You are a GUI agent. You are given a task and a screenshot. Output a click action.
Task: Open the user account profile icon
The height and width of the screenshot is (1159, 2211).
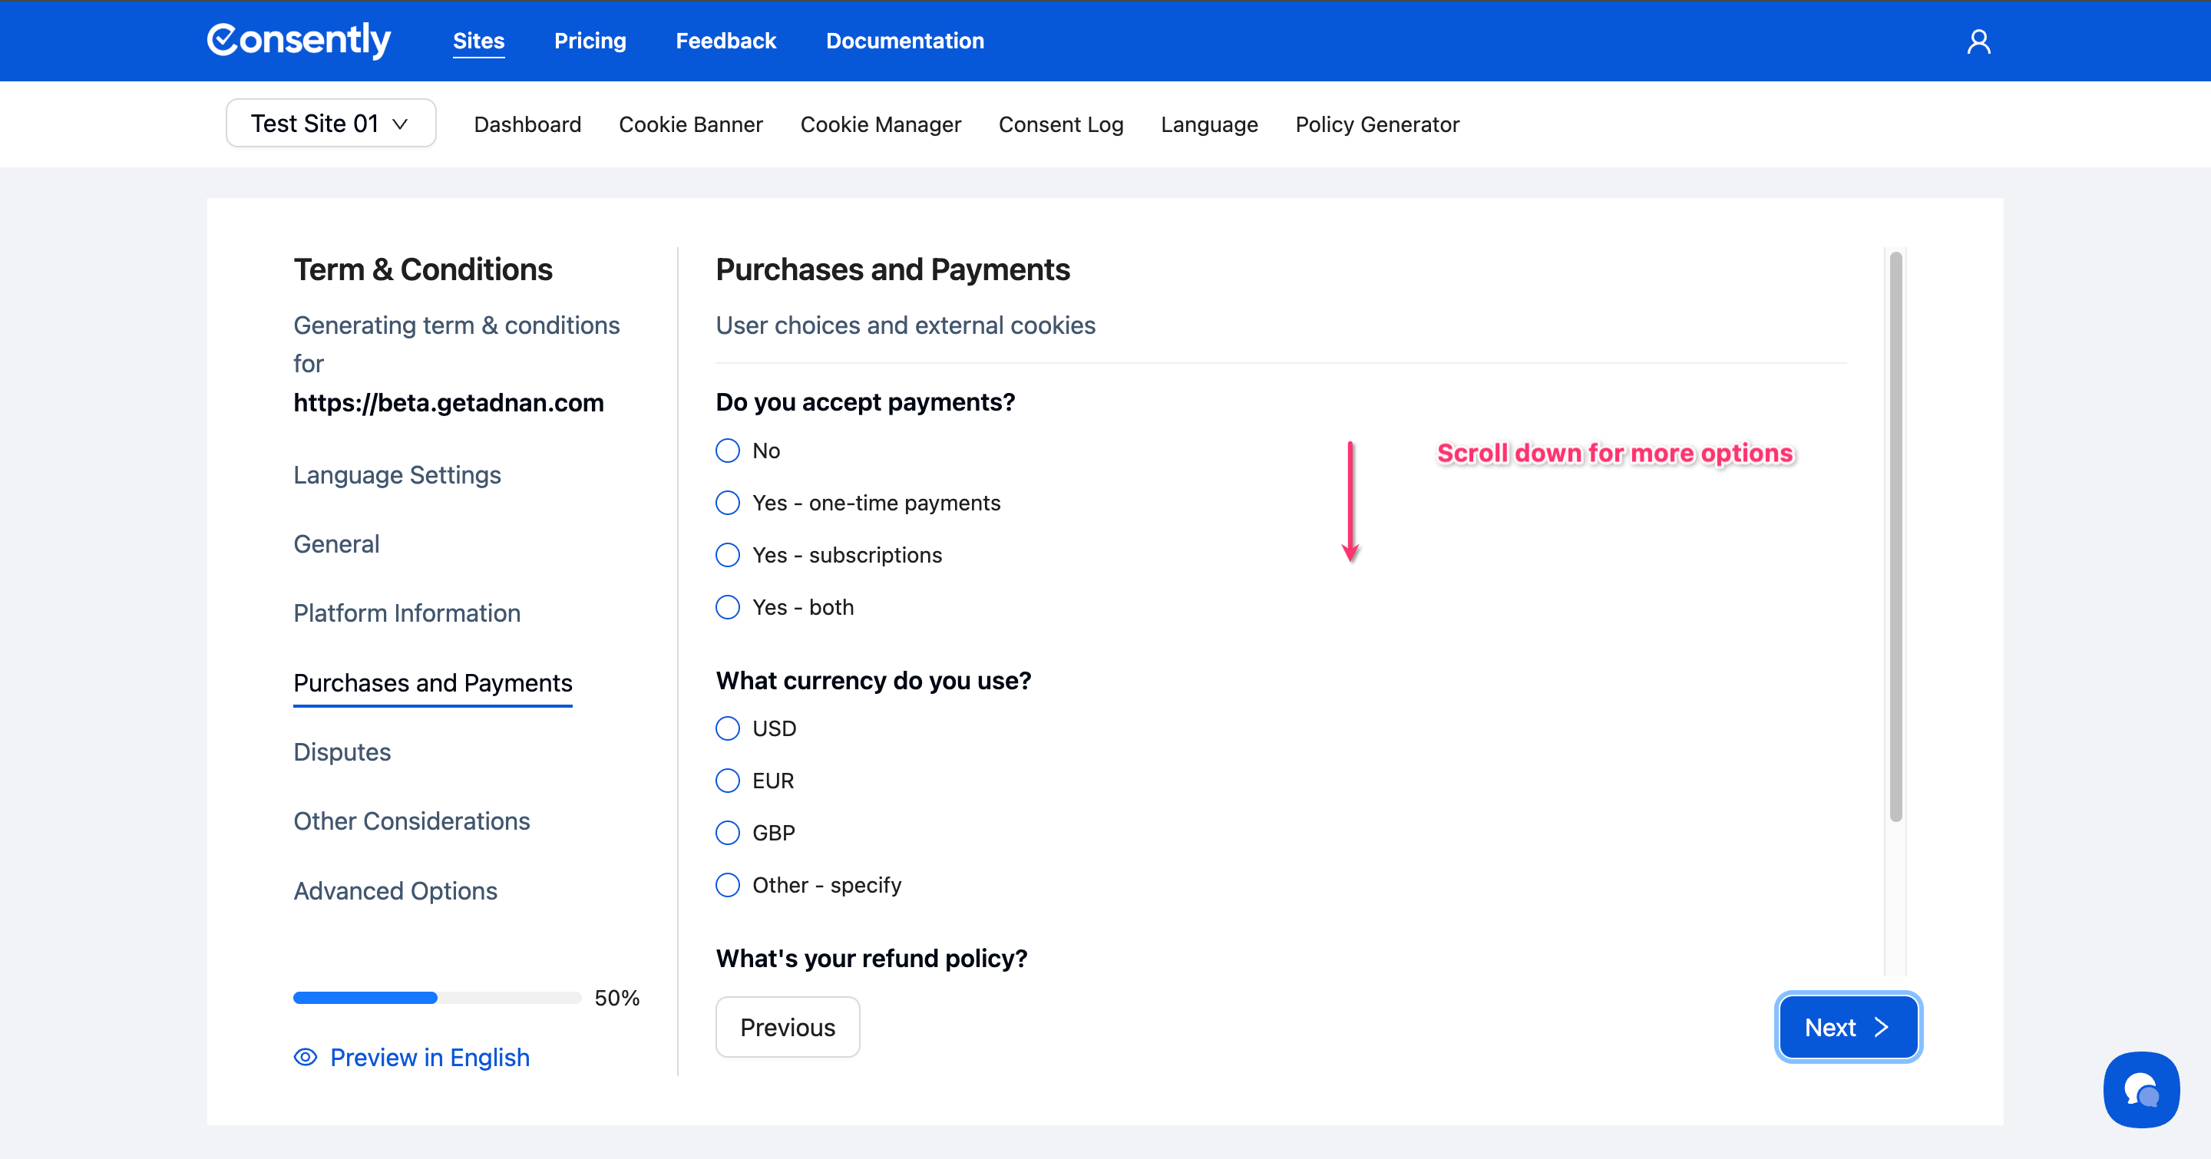click(1978, 41)
